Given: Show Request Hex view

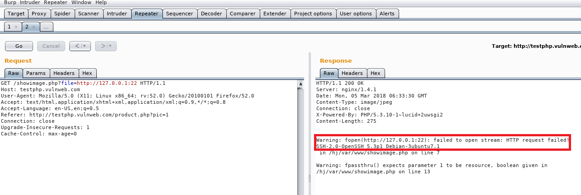Looking at the screenshot, I should pyautogui.click(x=87, y=73).
